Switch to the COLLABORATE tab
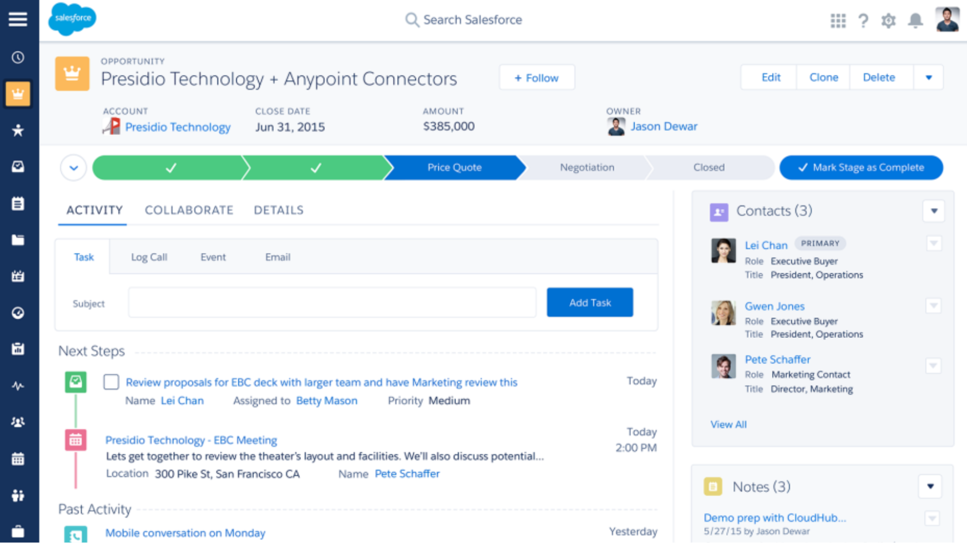The width and height of the screenshot is (967, 543). [189, 210]
